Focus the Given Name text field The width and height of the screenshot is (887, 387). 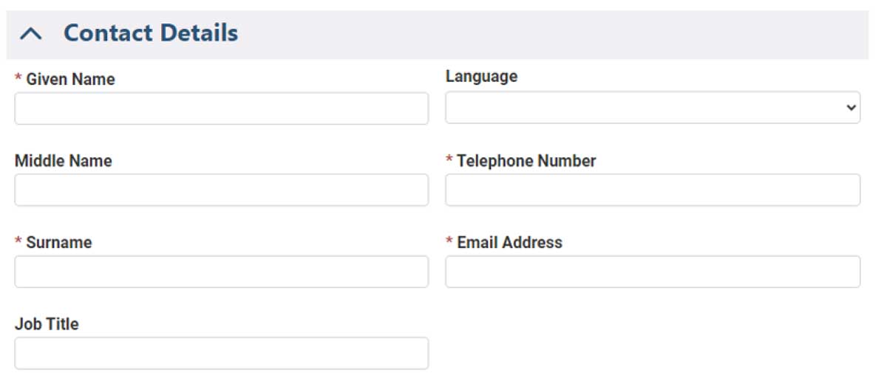(x=222, y=109)
